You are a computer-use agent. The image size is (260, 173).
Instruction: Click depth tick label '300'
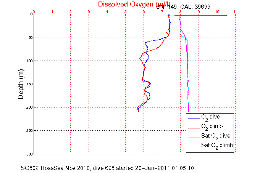29,154
